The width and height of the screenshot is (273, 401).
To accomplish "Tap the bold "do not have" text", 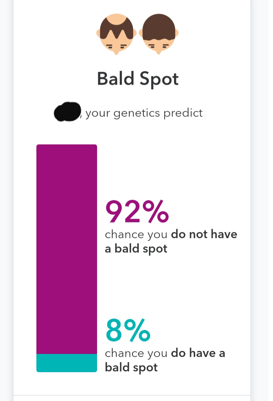I will [204, 234].
